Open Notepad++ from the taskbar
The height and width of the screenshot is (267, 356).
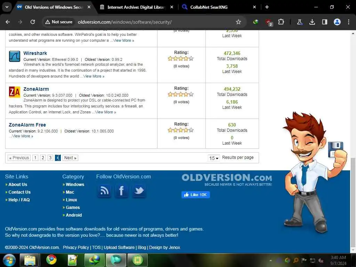click(73, 260)
